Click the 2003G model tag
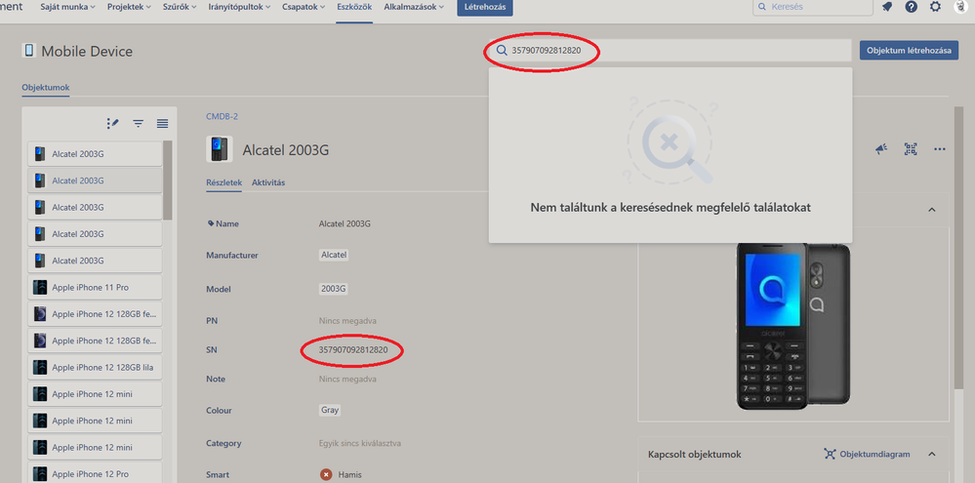Viewport: 975px width, 483px height. [x=333, y=289]
